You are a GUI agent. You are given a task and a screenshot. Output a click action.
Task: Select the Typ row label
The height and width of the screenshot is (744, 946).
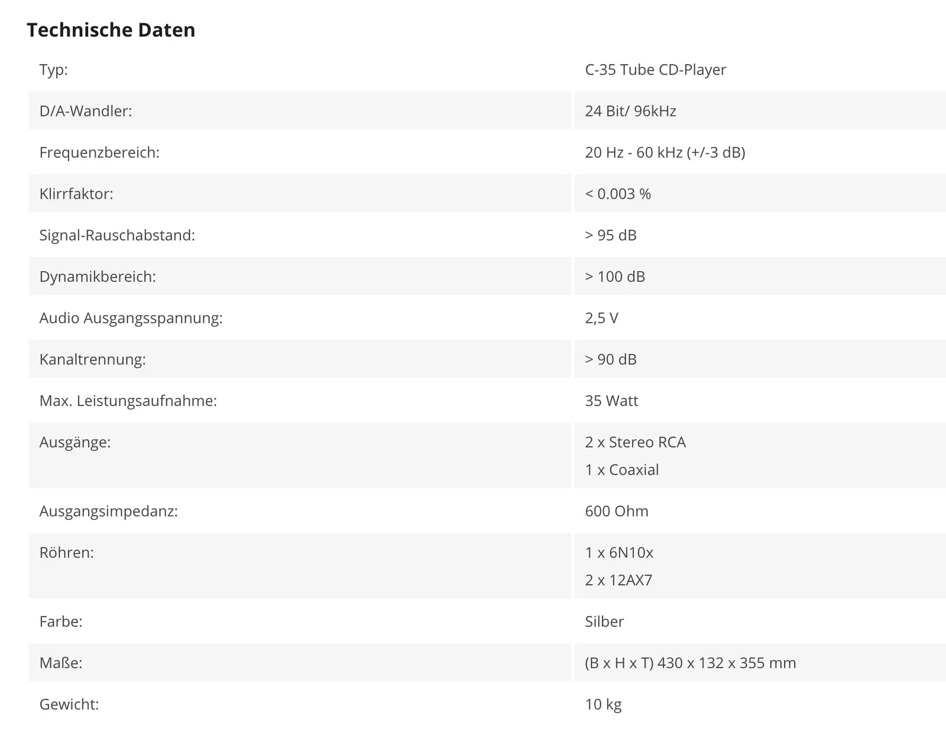(x=54, y=70)
